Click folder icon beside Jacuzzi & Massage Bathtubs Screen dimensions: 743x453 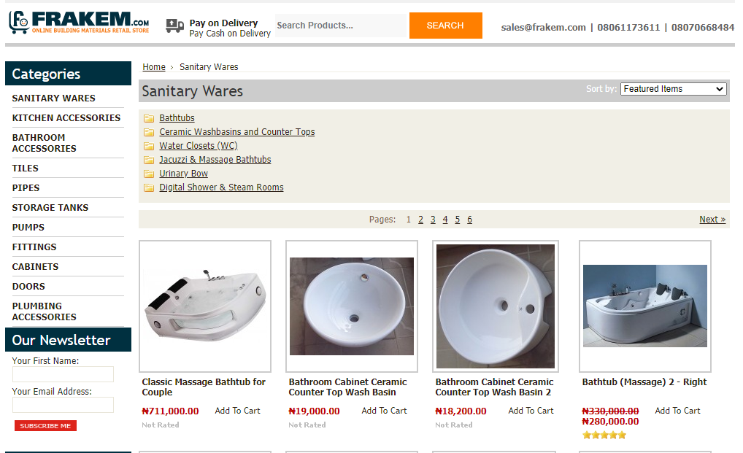pyautogui.click(x=149, y=160)
